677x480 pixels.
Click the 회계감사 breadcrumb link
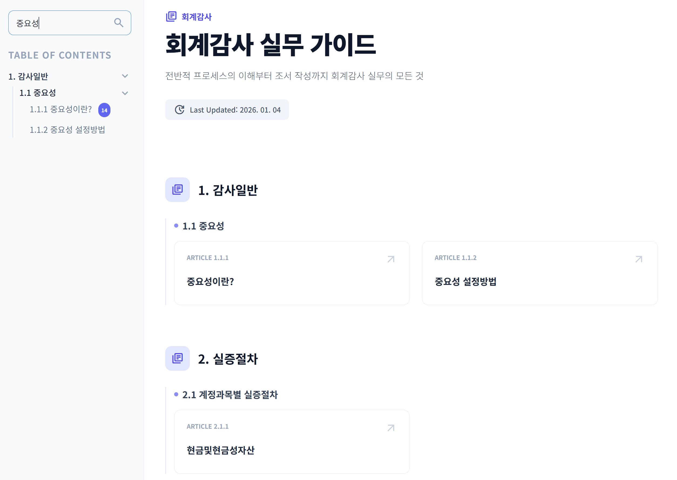[196, 17]
